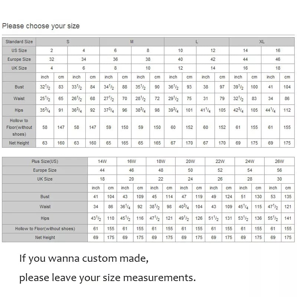Click the "US Size" row label

(19, 50)
